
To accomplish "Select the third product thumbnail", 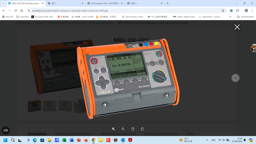I will click(65, 106).
